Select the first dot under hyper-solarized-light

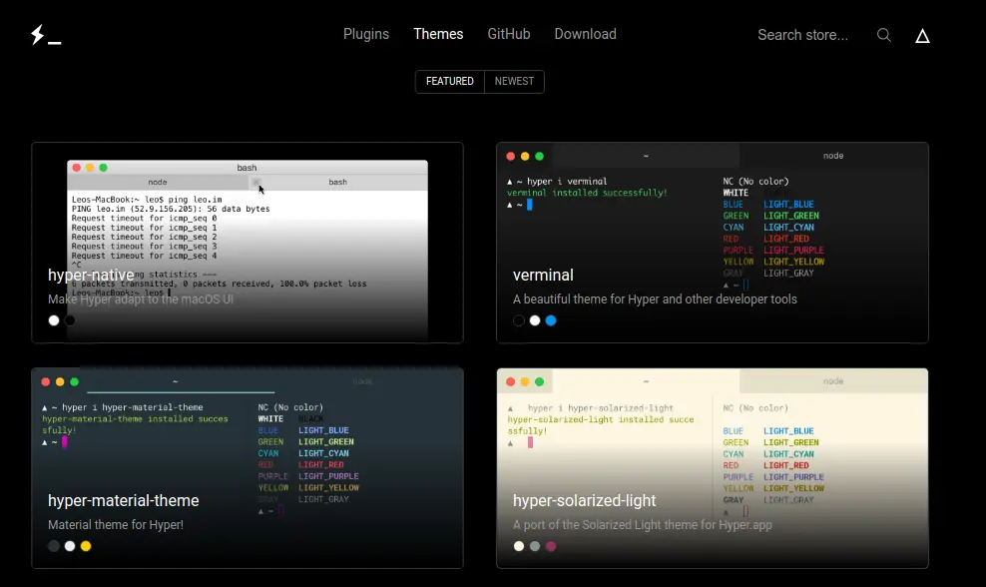coord(519,546)
